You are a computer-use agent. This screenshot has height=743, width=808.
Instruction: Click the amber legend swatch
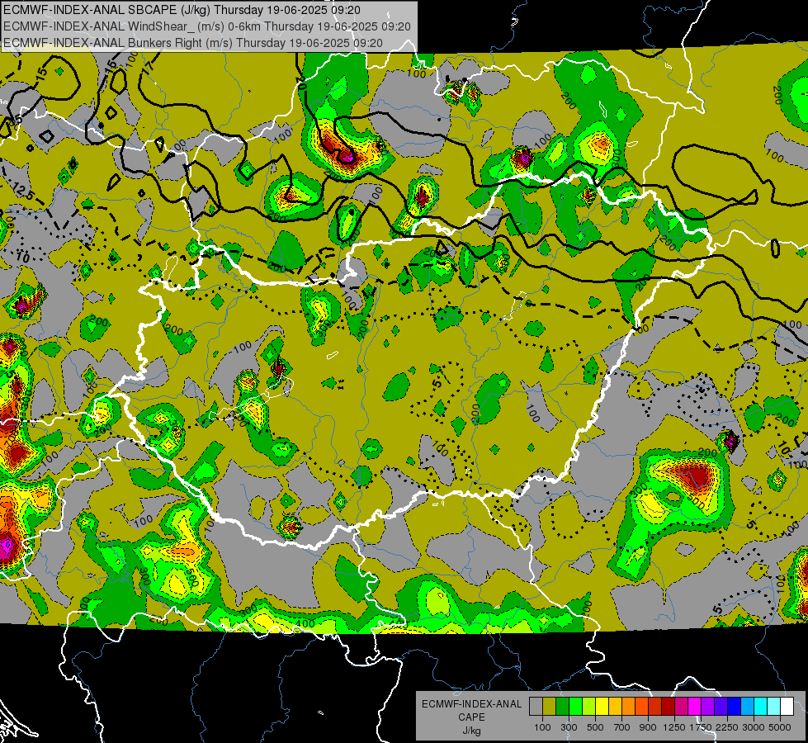coord(615,707)
